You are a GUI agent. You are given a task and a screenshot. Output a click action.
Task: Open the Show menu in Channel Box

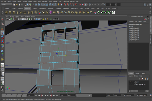(145, 21)
